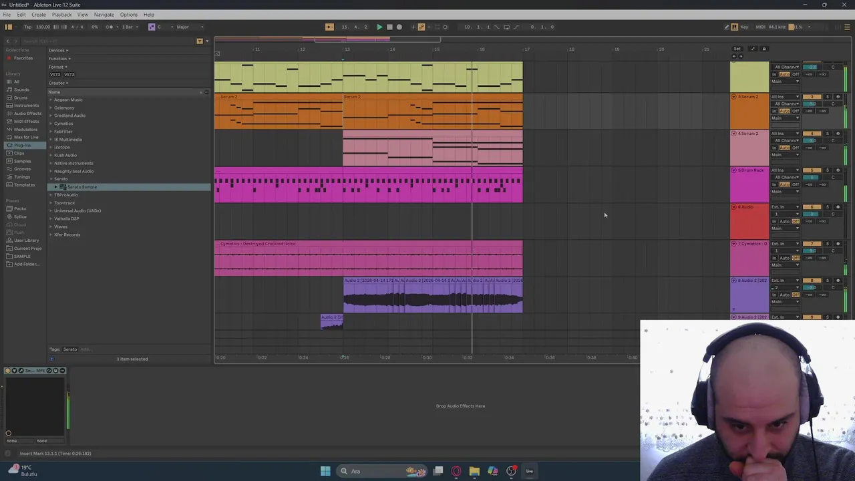
Task: Expand the FabFilter plug-in folder
Action: [51, 132]
